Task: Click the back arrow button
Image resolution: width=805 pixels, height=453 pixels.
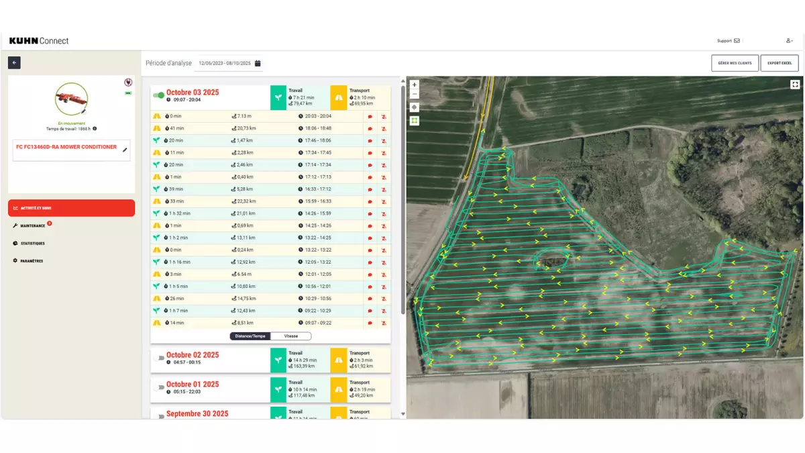Action: (x=14, y=62)
